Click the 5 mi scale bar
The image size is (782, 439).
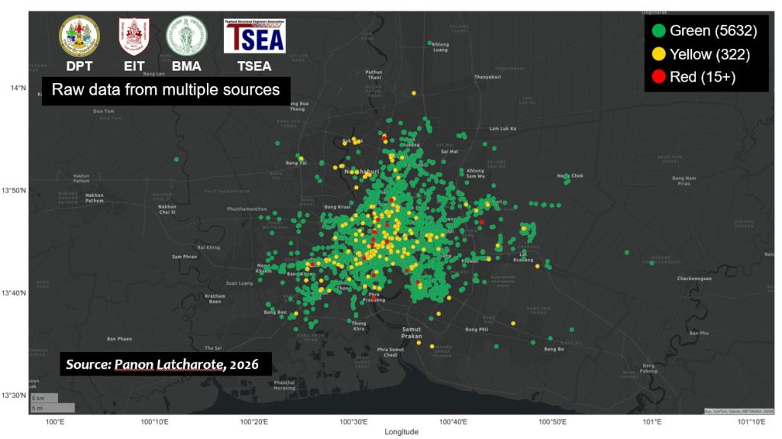click(51, 408)
